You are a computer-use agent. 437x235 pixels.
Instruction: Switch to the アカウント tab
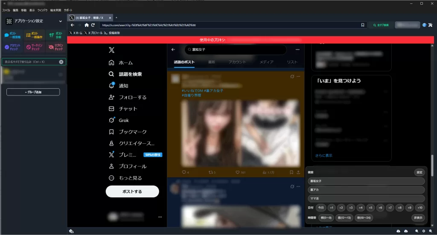[x=237, y=62]
